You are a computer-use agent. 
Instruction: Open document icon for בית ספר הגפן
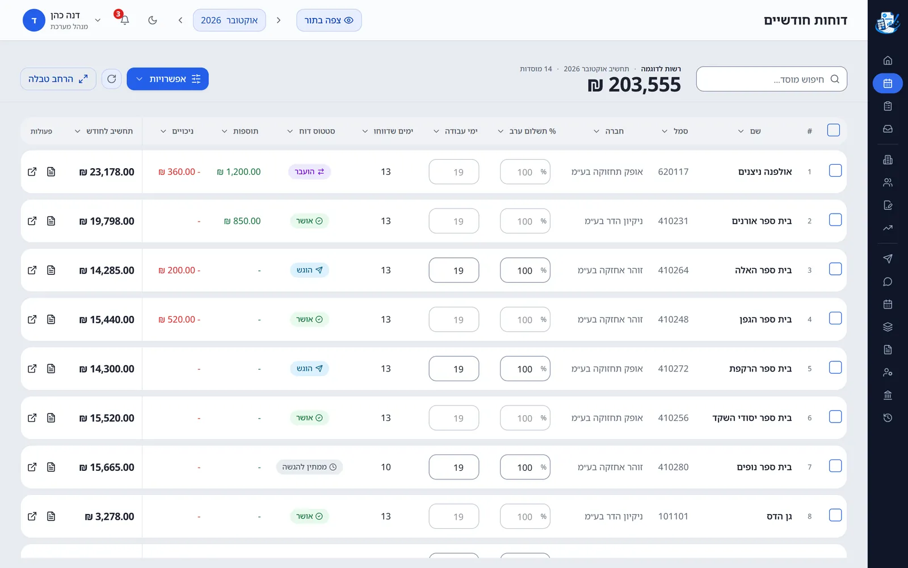click(x=51, y=319)
